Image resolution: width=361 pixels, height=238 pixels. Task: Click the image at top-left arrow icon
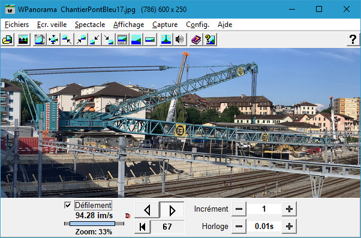pos(67,40)
